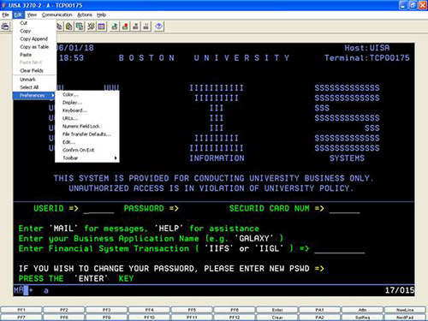Select Copy Append menu entry
428x321 pixels.
[33, 39]
